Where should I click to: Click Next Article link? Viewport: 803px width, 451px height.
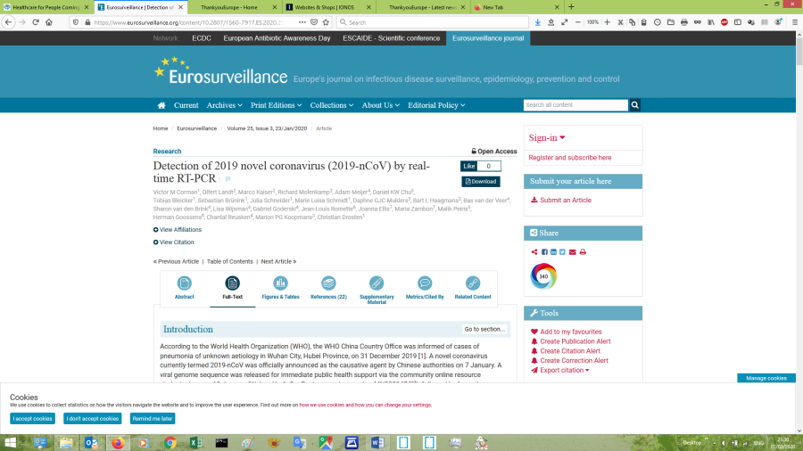278,261
